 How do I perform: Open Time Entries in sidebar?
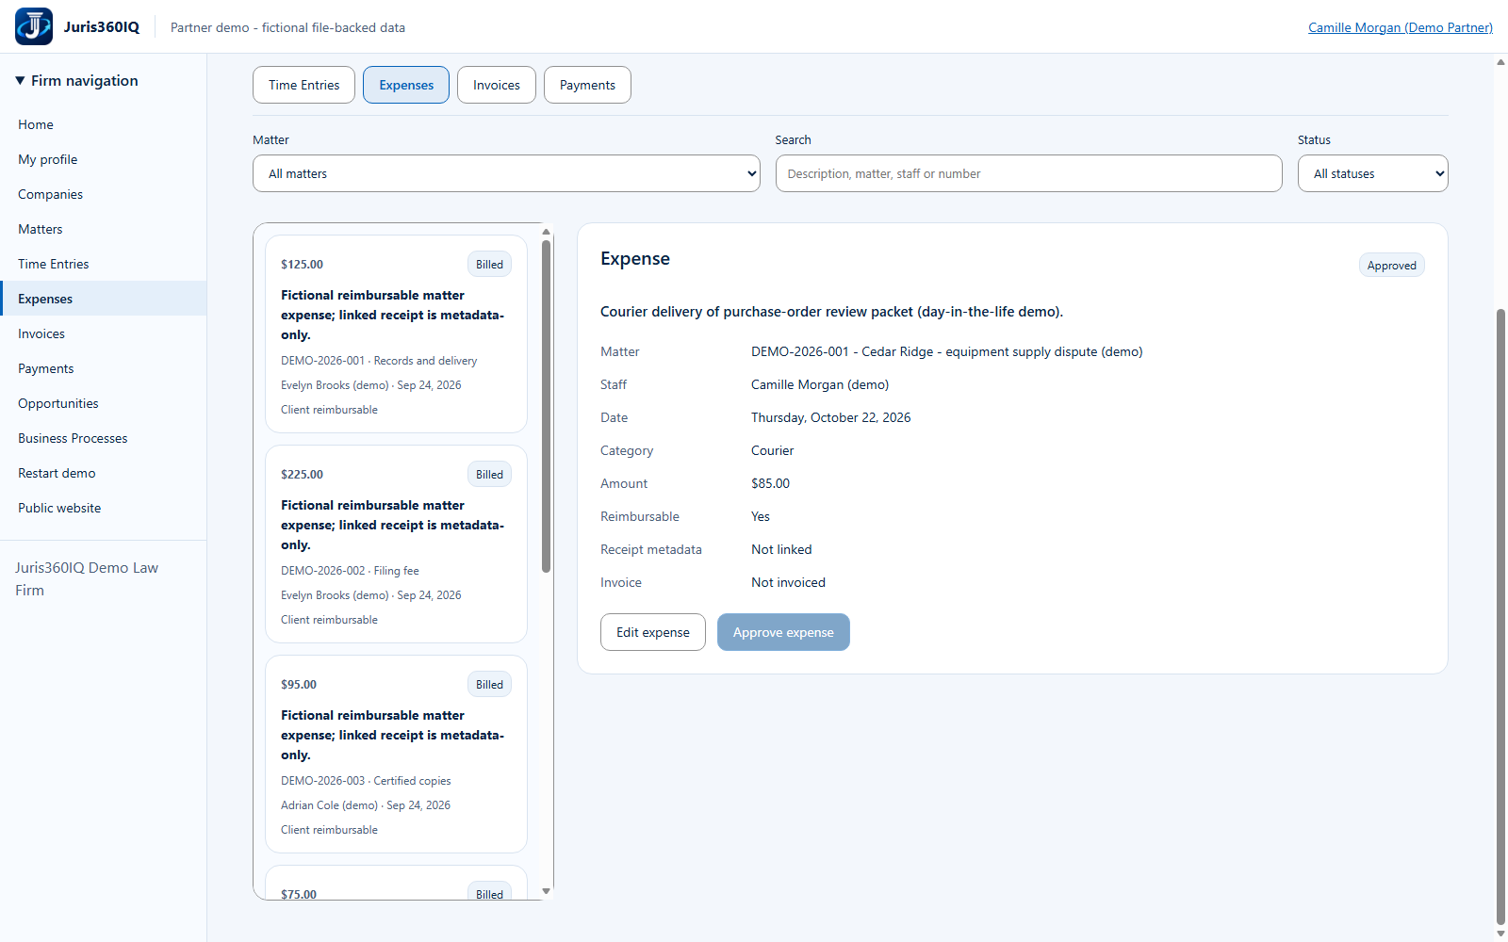[x=104, y=264]
